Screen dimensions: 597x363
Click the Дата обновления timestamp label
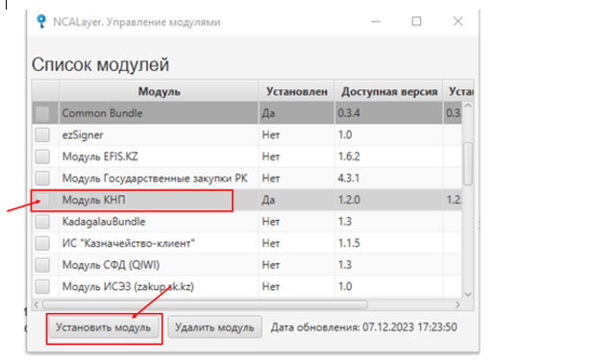[363, 327]
